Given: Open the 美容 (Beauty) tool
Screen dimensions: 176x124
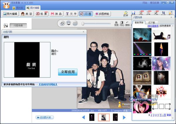Looking at the screenshot, I should 26,14.
